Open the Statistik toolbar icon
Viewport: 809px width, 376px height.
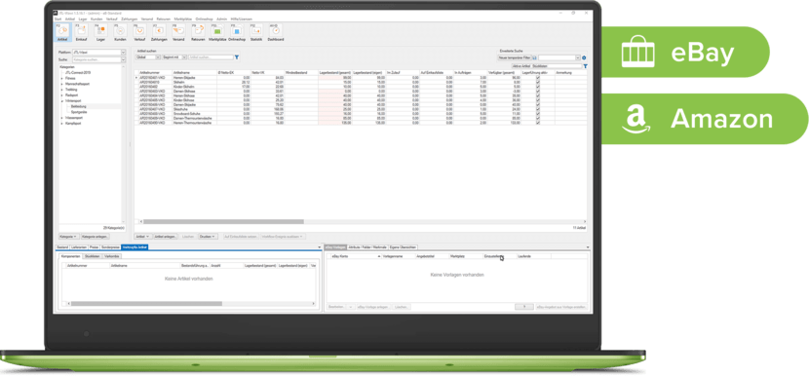tap(256, 32)
